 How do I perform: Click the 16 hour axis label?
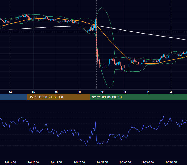click(x=33, y=92)
